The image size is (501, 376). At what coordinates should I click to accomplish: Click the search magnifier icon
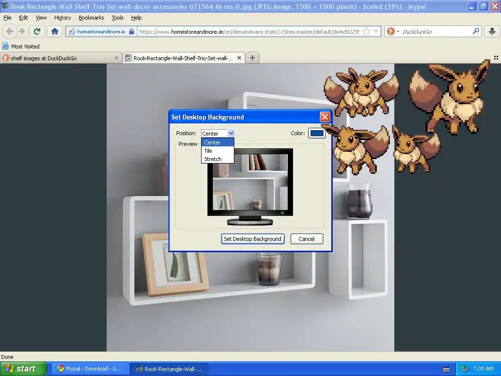[x=476, y=31]
